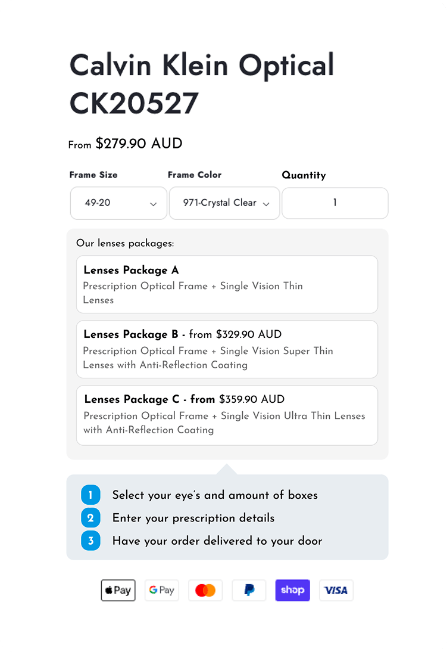The height and width of the screenshot is (652, 447).
Task: Click the step 1 numbered badge
Action: point(90,495)
